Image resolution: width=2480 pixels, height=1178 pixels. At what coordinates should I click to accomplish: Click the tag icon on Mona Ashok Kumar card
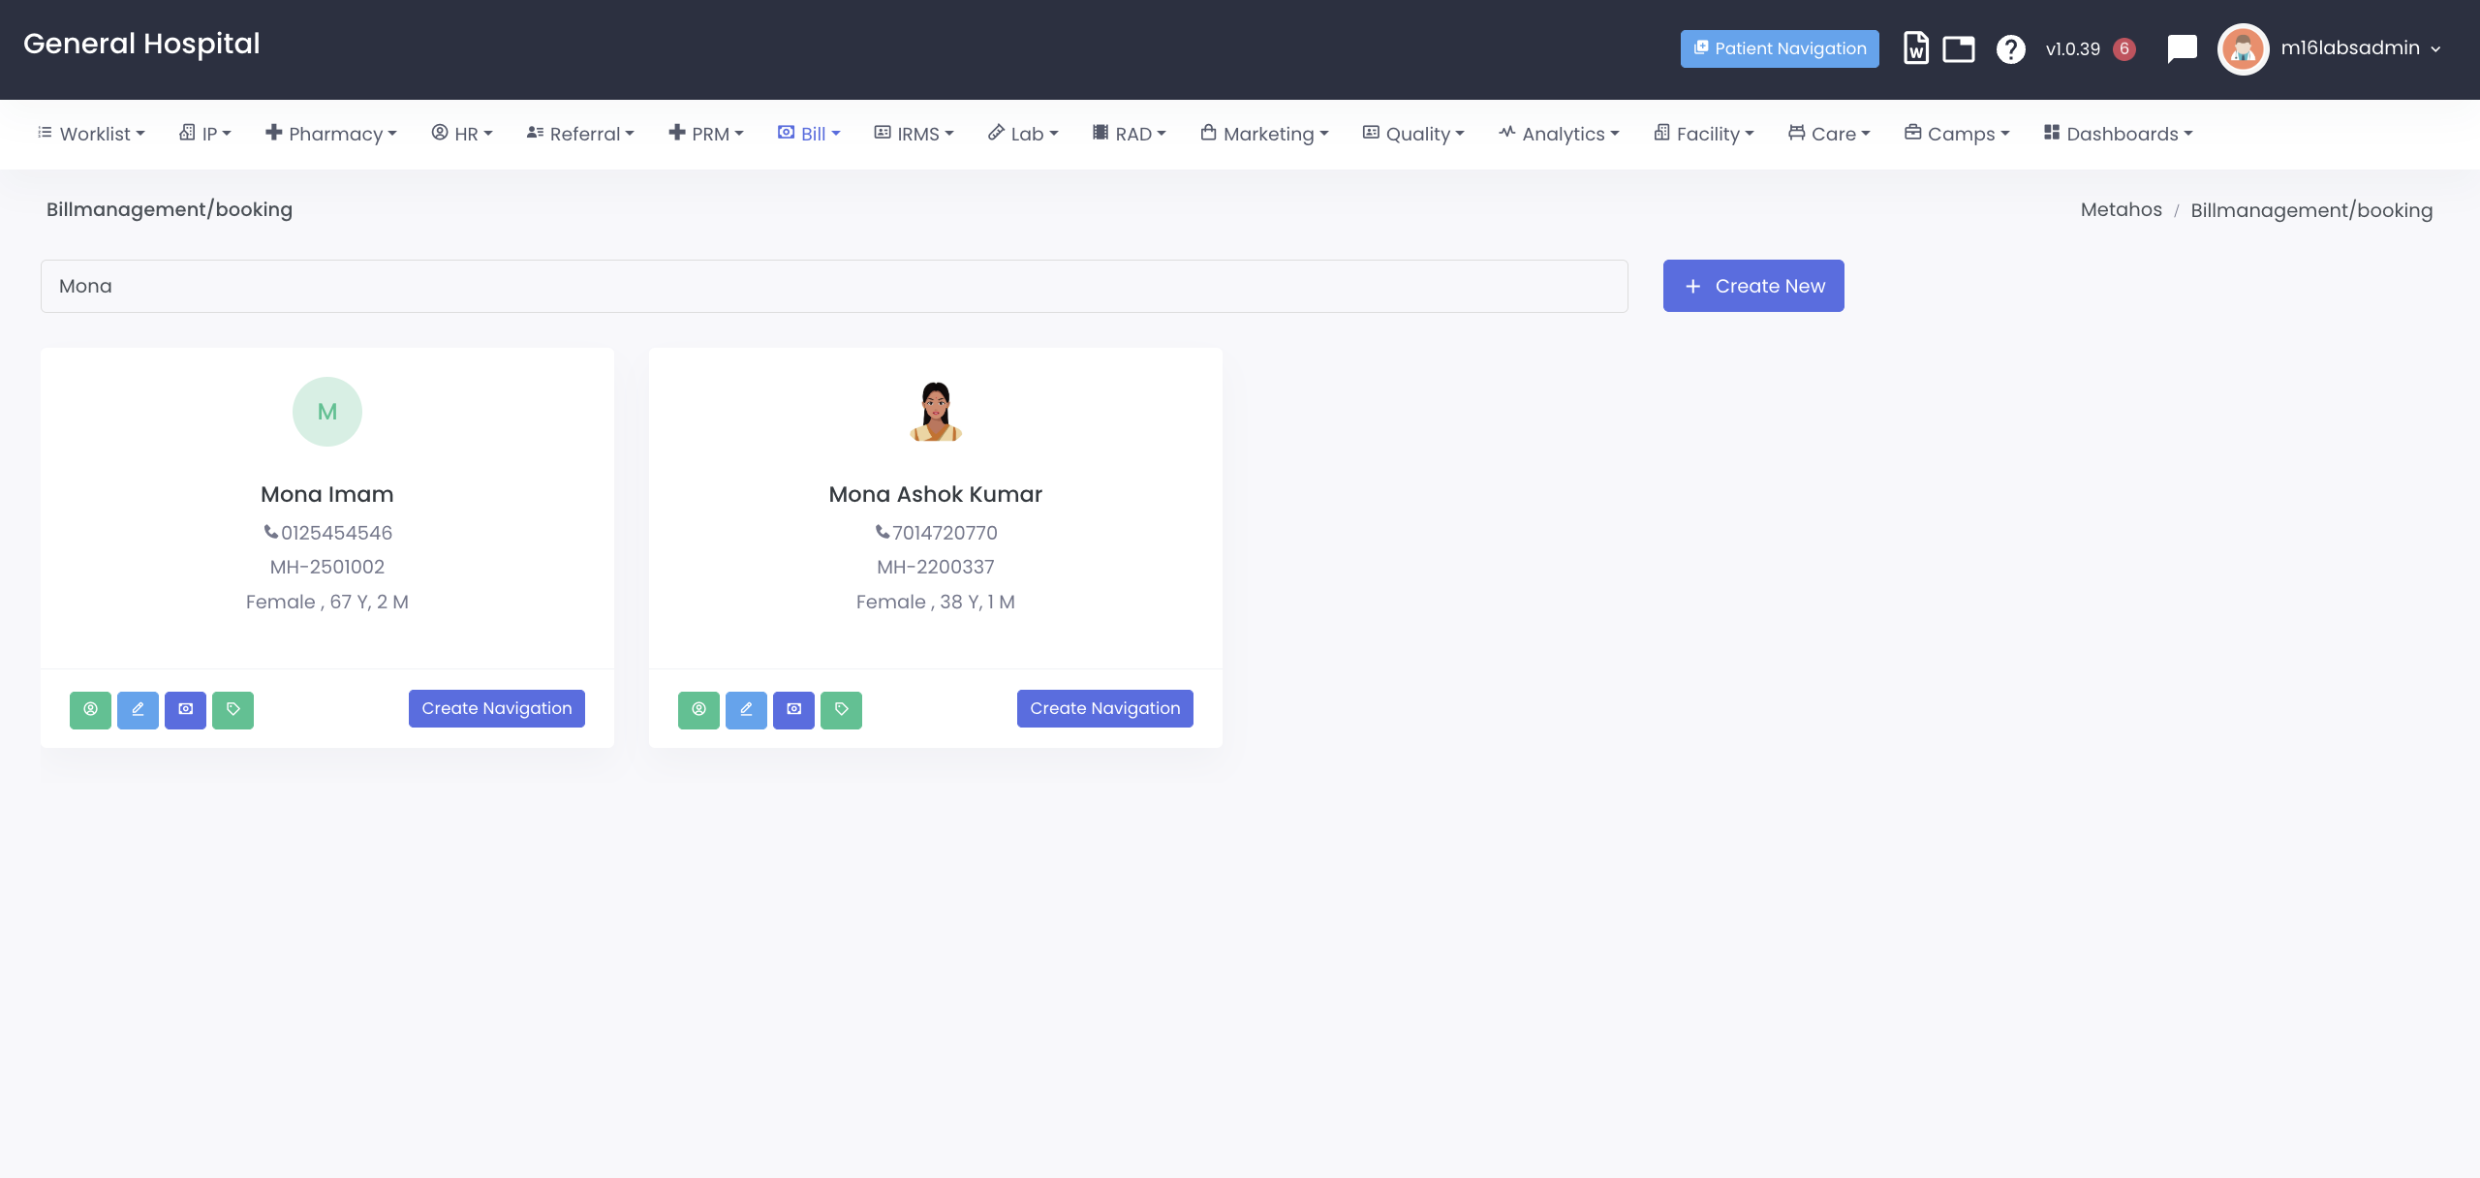point(841,709)
